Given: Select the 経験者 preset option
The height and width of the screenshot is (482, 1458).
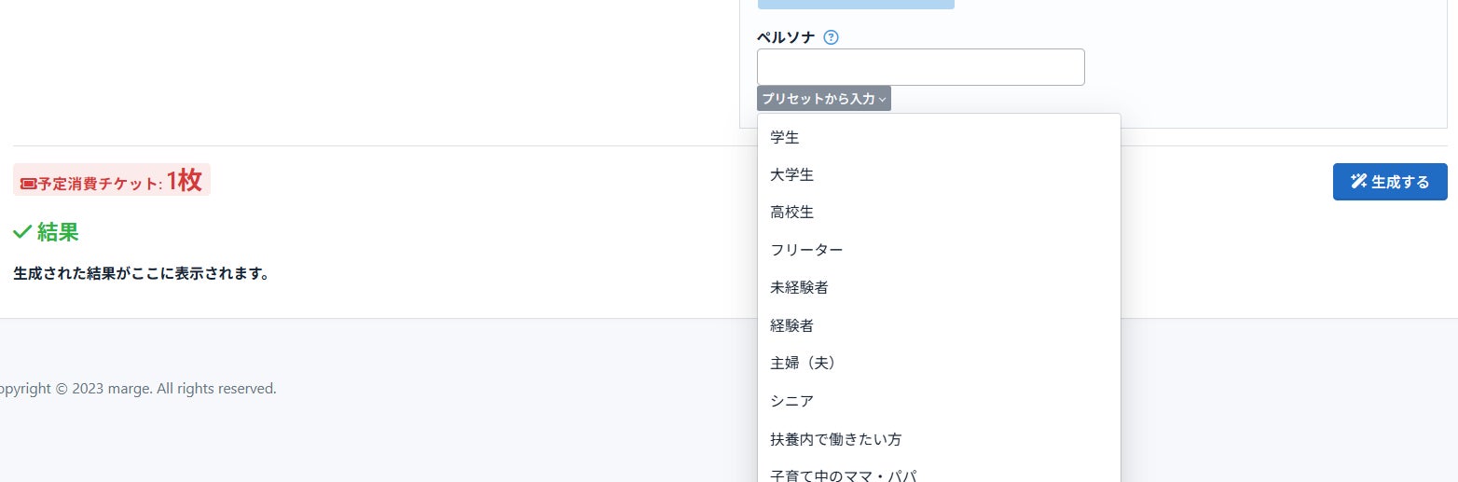Looking at the screenshot, I should click(x=792, y=325).
